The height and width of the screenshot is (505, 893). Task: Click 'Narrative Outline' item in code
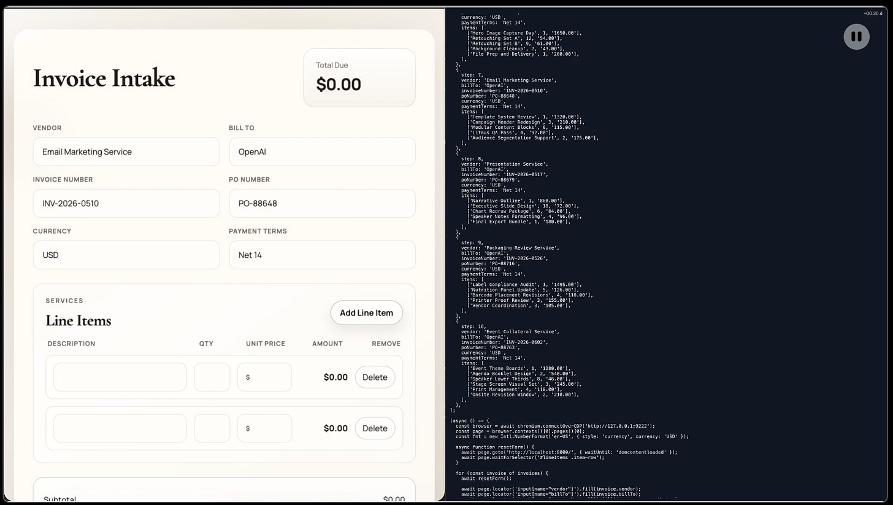coord(516,201)
